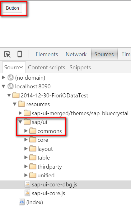Select the sap-ui-core-dbg.js file icon
Image resolution: width=131 pixels, height=207 pixels.
(x=27, y=184)
